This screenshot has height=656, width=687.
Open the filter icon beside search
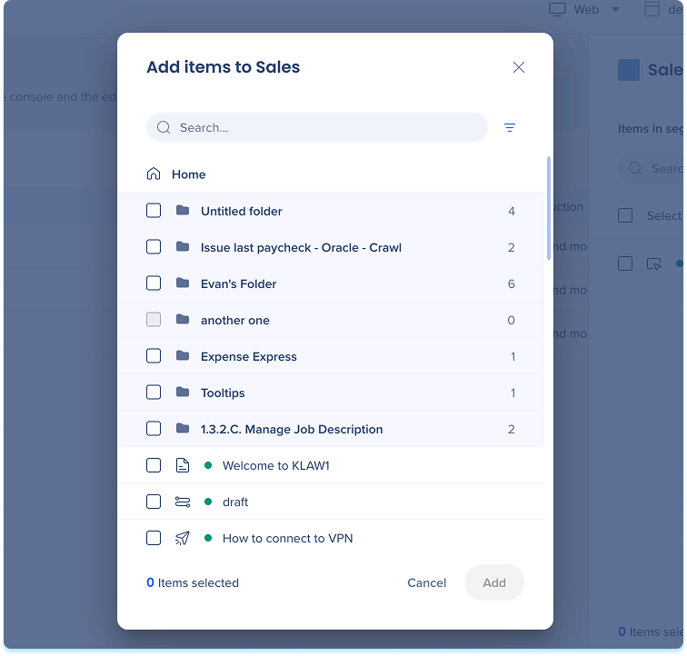[510, 127]
